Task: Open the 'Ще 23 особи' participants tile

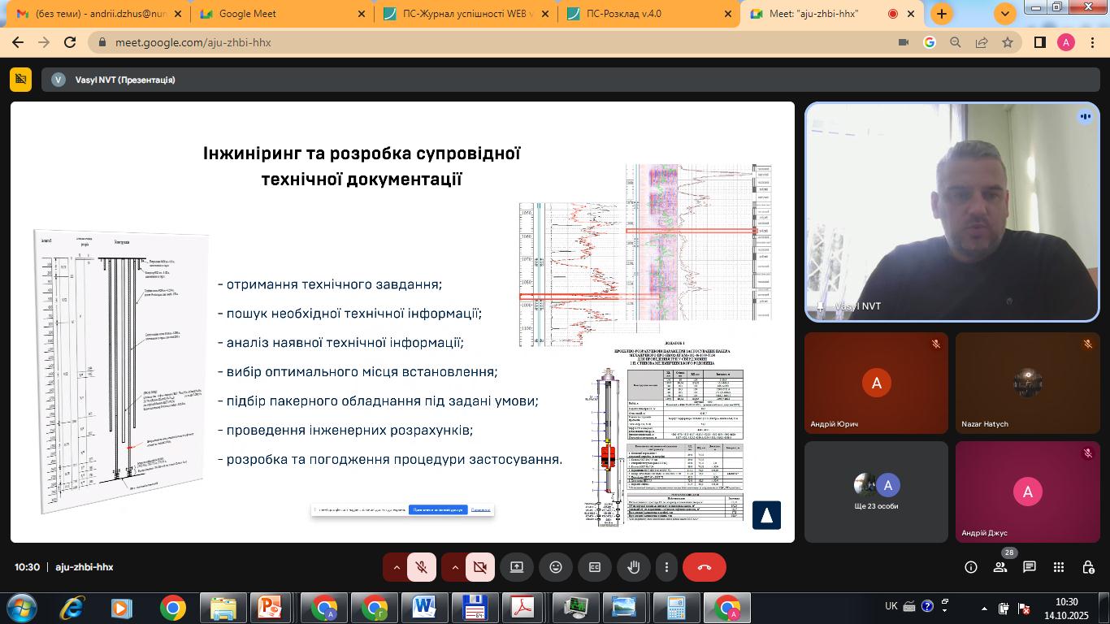Action: tap(876, 492)
